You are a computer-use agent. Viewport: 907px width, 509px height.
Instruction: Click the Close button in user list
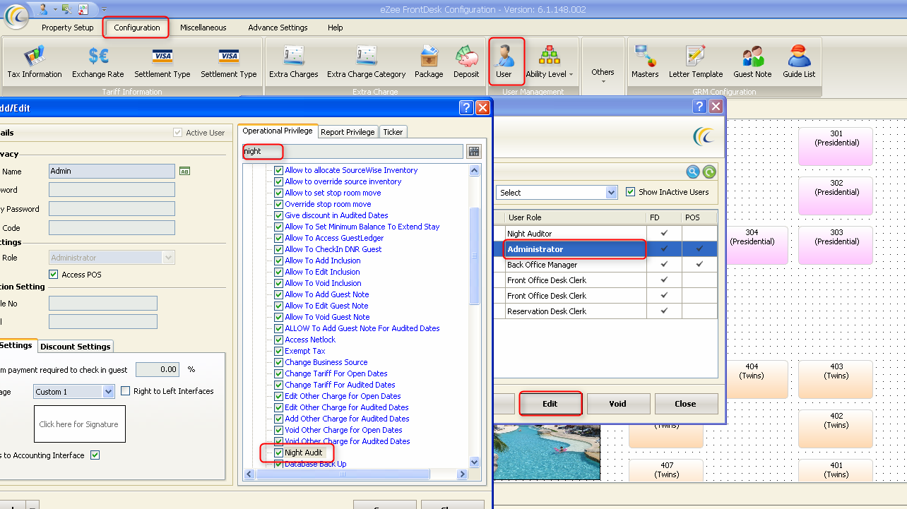[x=685, y=404]
